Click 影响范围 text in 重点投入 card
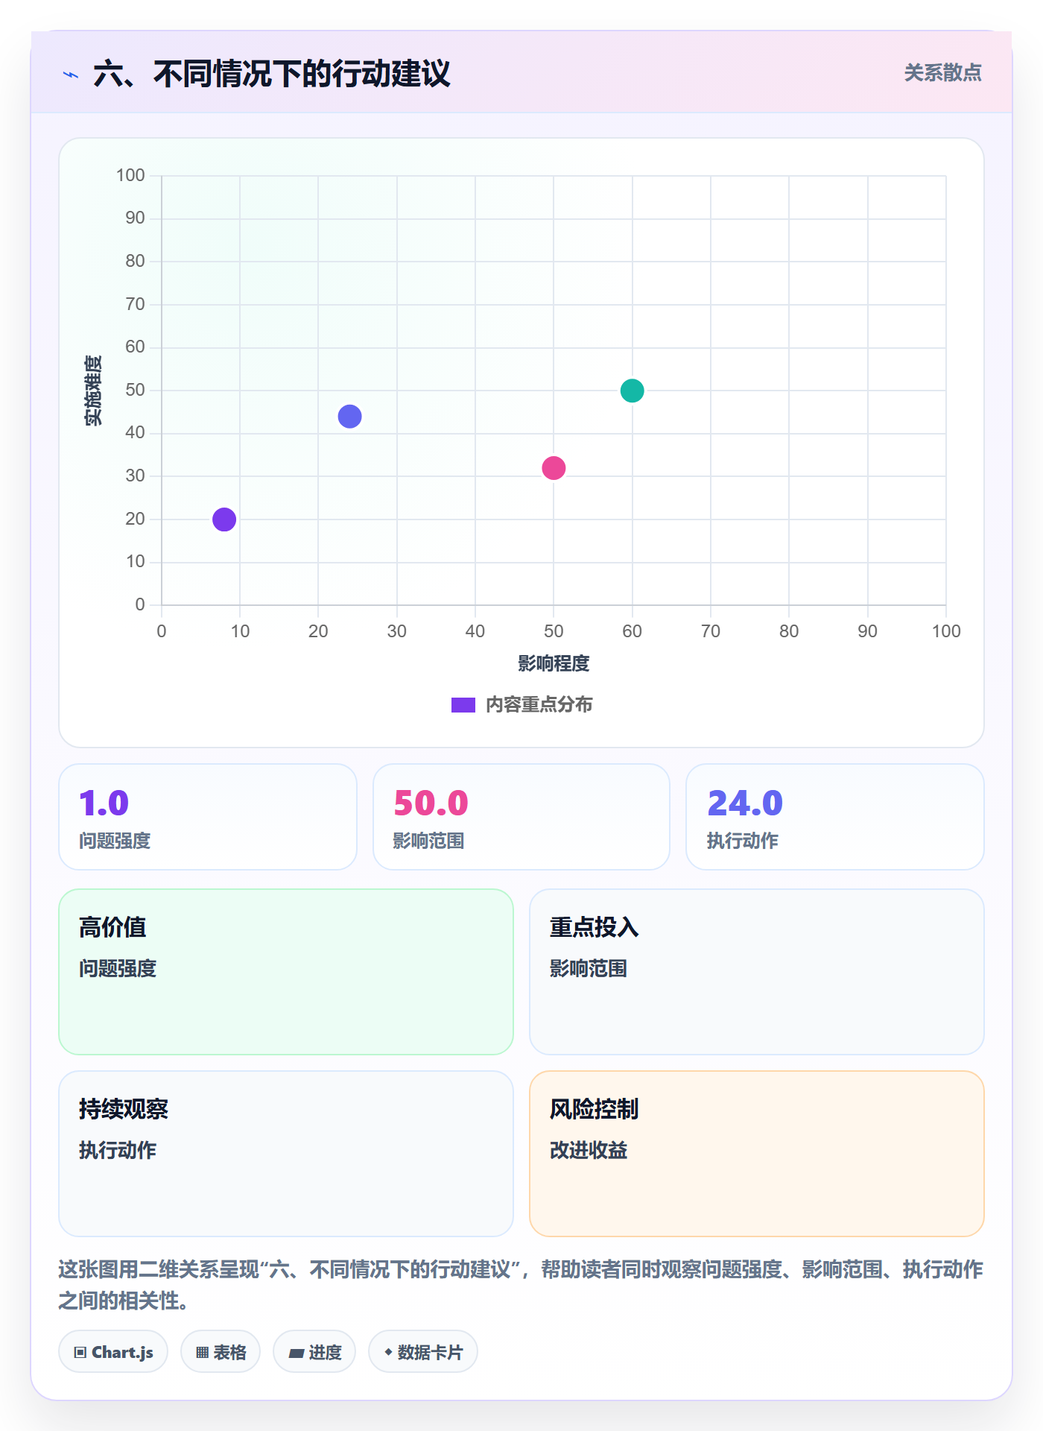1043x1431 pixels. pyautogui.click(x=589, y=969)
